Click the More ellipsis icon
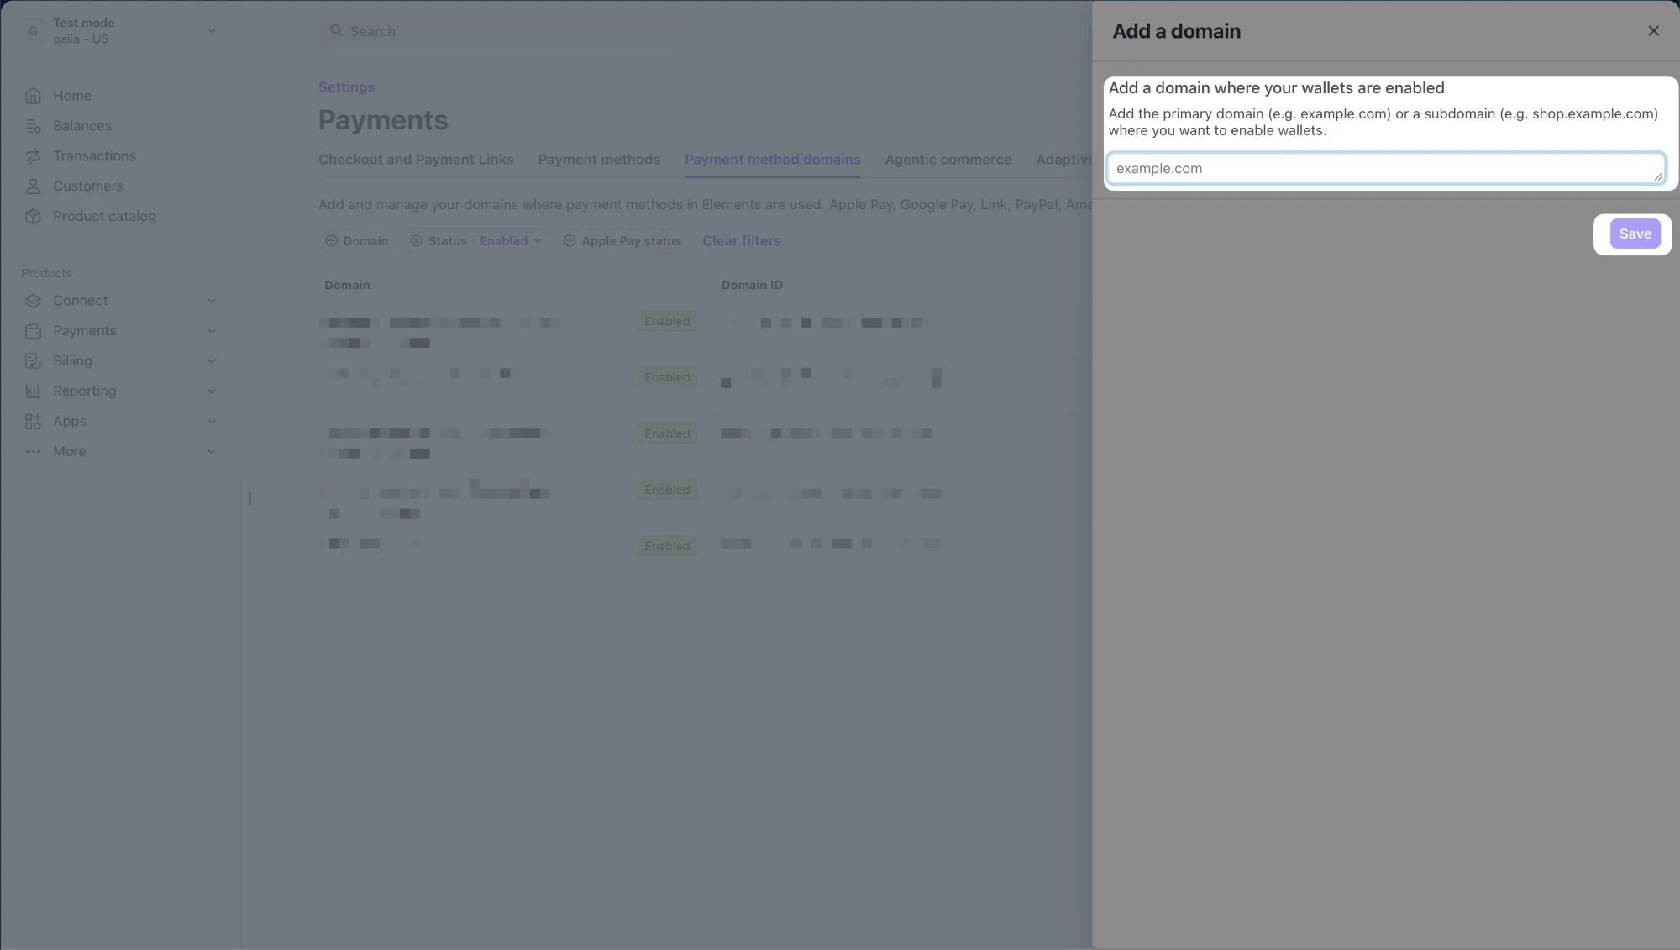The width and height of the screenshot is (1680, 950). click(33, 452)
